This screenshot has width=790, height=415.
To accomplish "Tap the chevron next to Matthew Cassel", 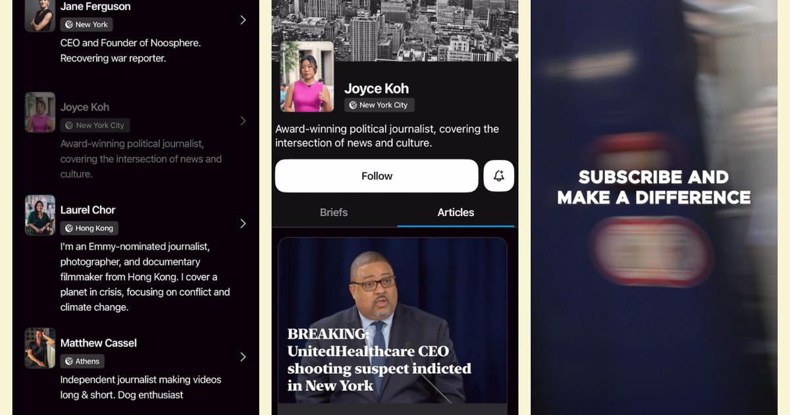I will (243, 356).
